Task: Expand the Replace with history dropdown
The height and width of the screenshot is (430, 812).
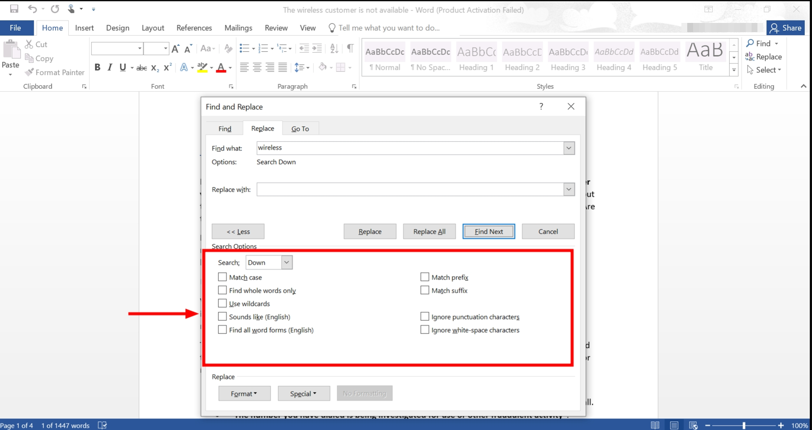Action: click(x=569, y=189)
